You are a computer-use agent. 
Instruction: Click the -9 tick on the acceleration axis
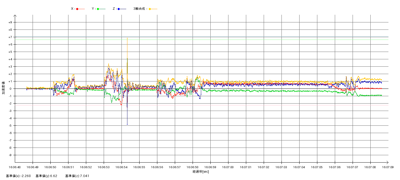(10, 155)
